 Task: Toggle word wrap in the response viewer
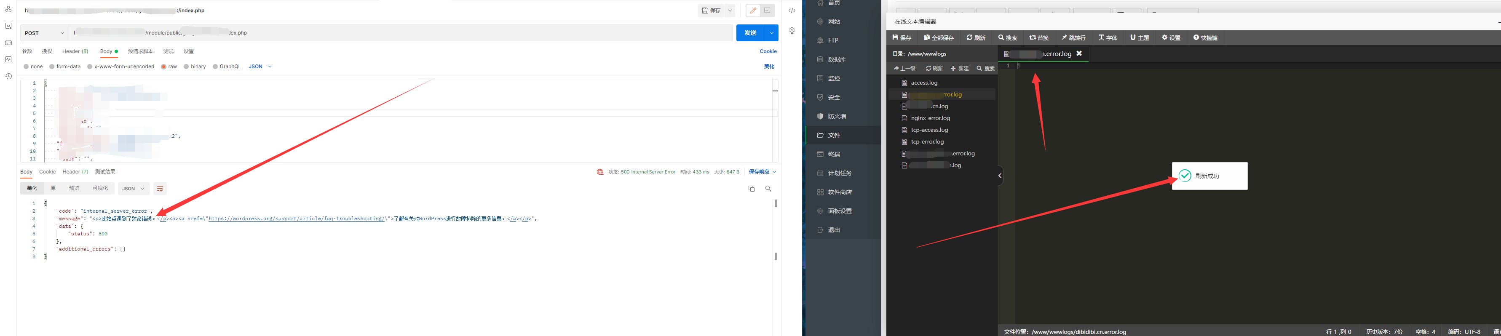[160, 189]
